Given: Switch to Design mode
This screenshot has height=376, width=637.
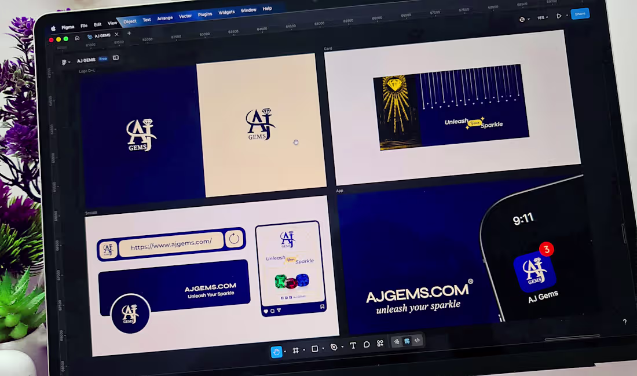Looking at the screenshot, I should coord(407,341).
